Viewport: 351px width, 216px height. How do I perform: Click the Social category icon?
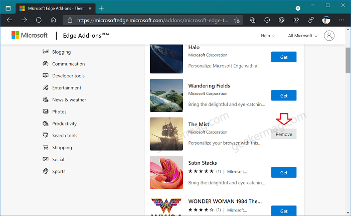tap(46, 159)
